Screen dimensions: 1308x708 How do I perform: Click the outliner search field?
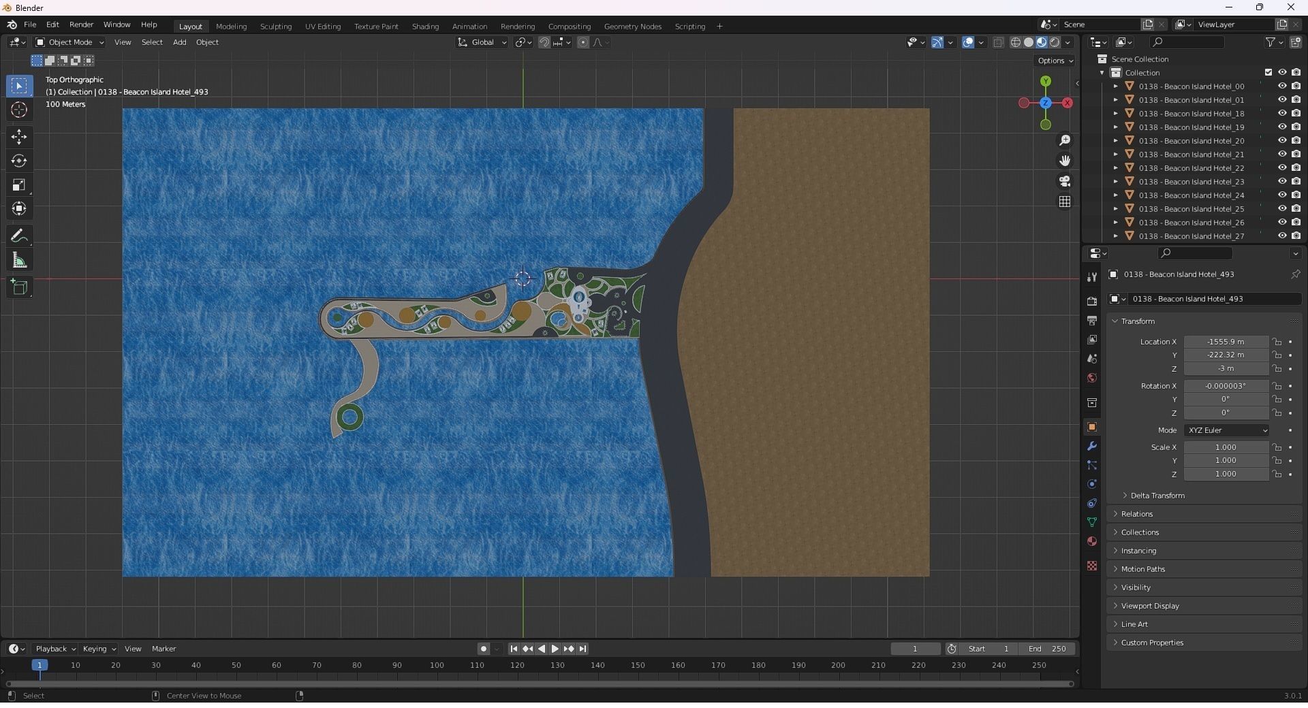pos(1187,42)
